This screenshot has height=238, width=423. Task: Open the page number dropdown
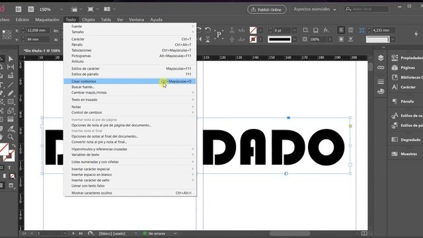click(x=65, y=233)
